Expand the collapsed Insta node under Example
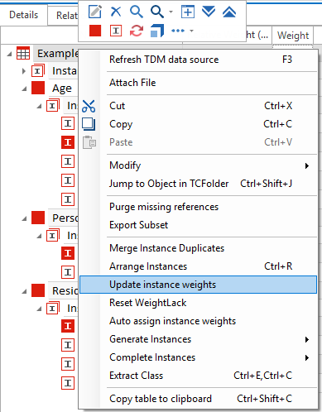The width and height of the screenshot is (322, 412). click(x=24, y=71)
